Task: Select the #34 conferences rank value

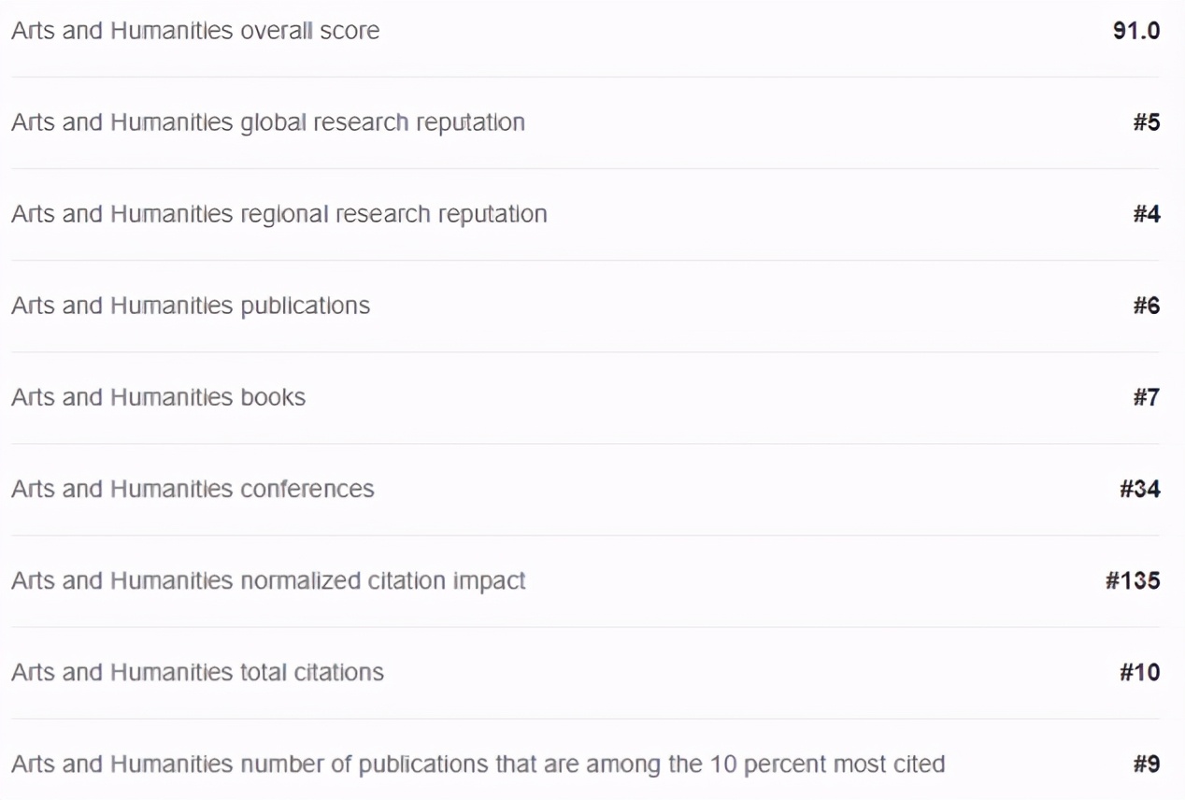Action: (1139, 489)
